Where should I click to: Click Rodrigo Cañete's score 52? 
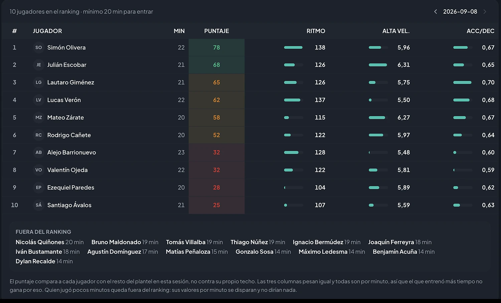click(216, 135)
